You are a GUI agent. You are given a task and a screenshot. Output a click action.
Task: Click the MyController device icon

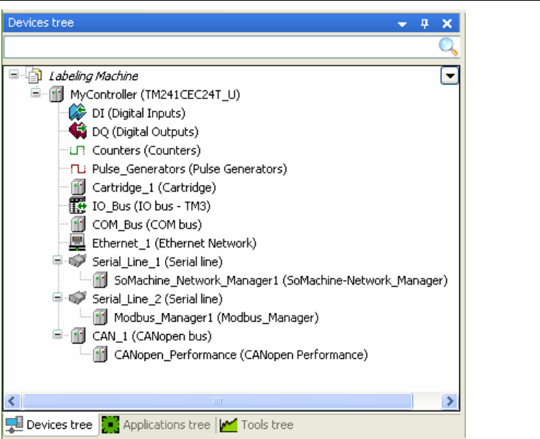[56, 94]
